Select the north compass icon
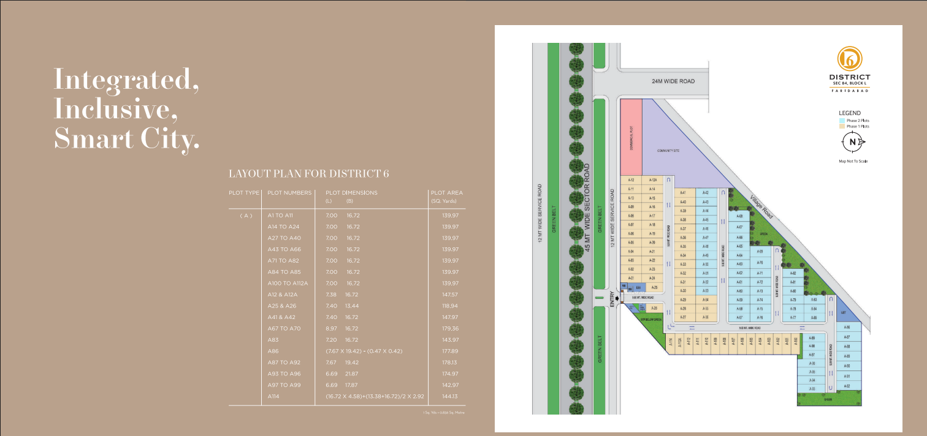This screenshot has width=927, height=436. click(x=852, y=141)
